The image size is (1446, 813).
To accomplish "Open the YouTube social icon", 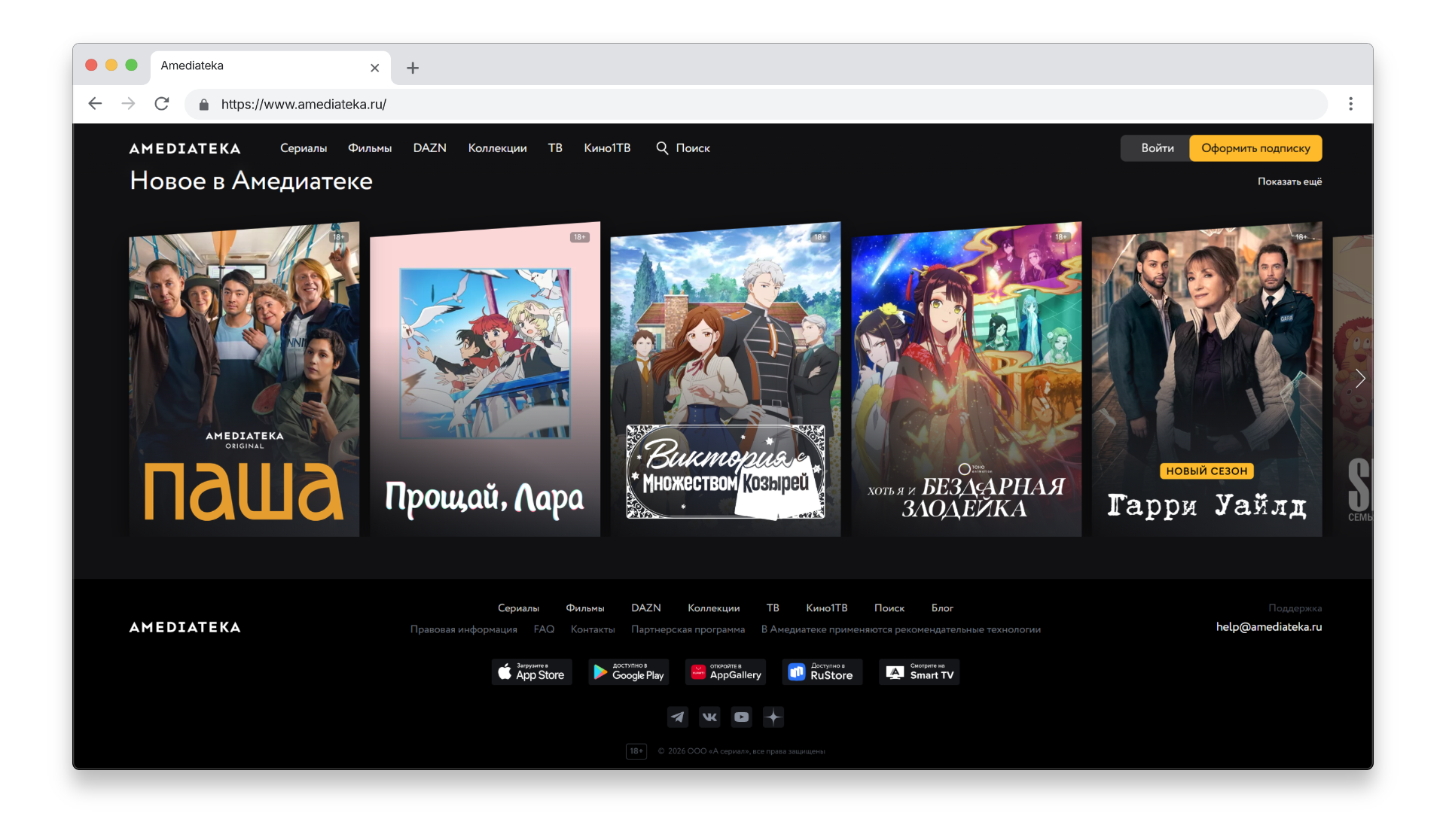I will 742,717.
